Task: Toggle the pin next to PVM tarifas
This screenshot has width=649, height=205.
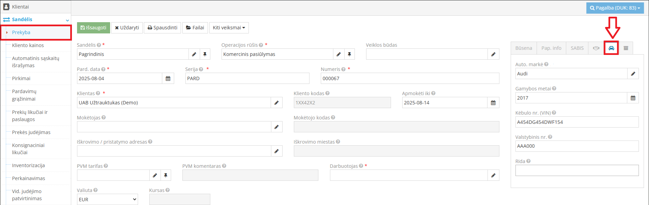Action: click(166, 175)
